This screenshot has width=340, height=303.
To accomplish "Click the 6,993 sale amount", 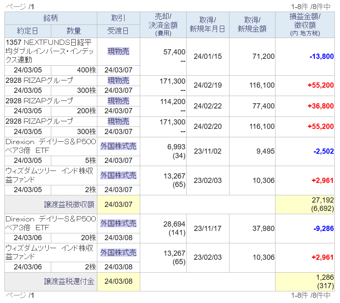I will point(176,147).
